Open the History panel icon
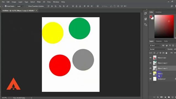 (145, 13)
